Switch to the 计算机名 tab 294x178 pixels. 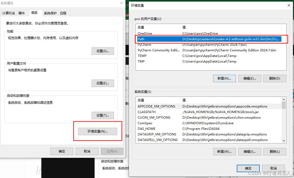point(9,13)
